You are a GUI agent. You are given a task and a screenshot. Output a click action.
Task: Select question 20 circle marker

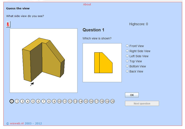113,101
